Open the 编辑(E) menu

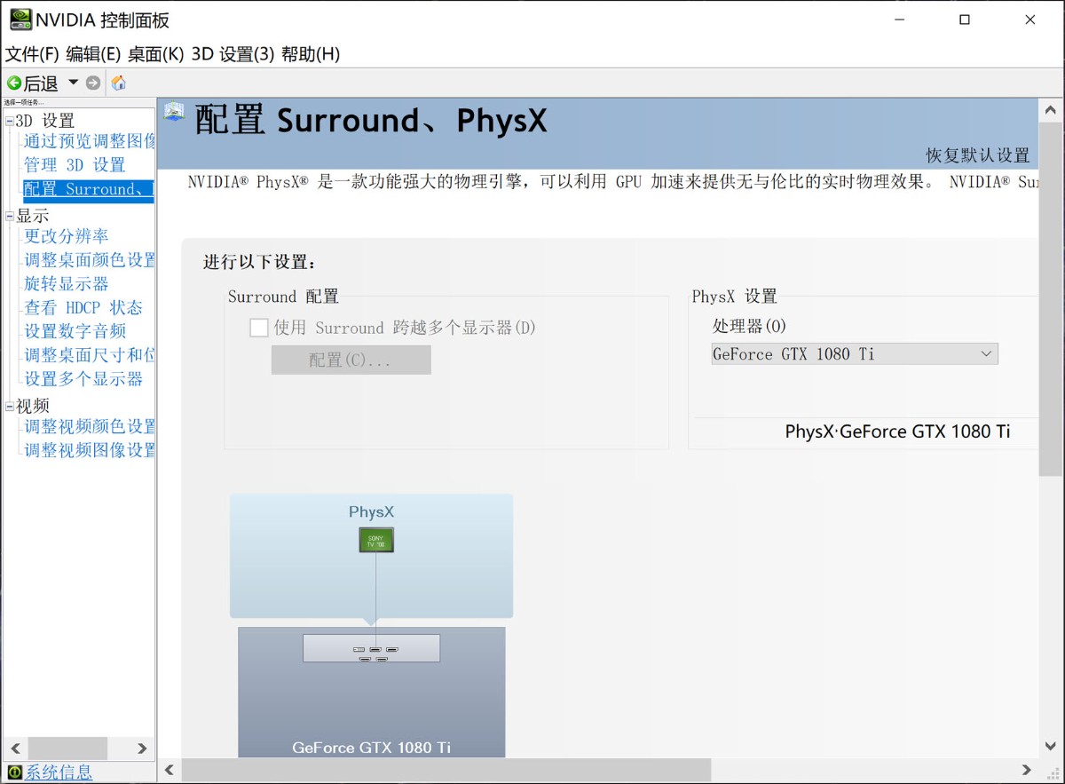click(x=93, y=54)
